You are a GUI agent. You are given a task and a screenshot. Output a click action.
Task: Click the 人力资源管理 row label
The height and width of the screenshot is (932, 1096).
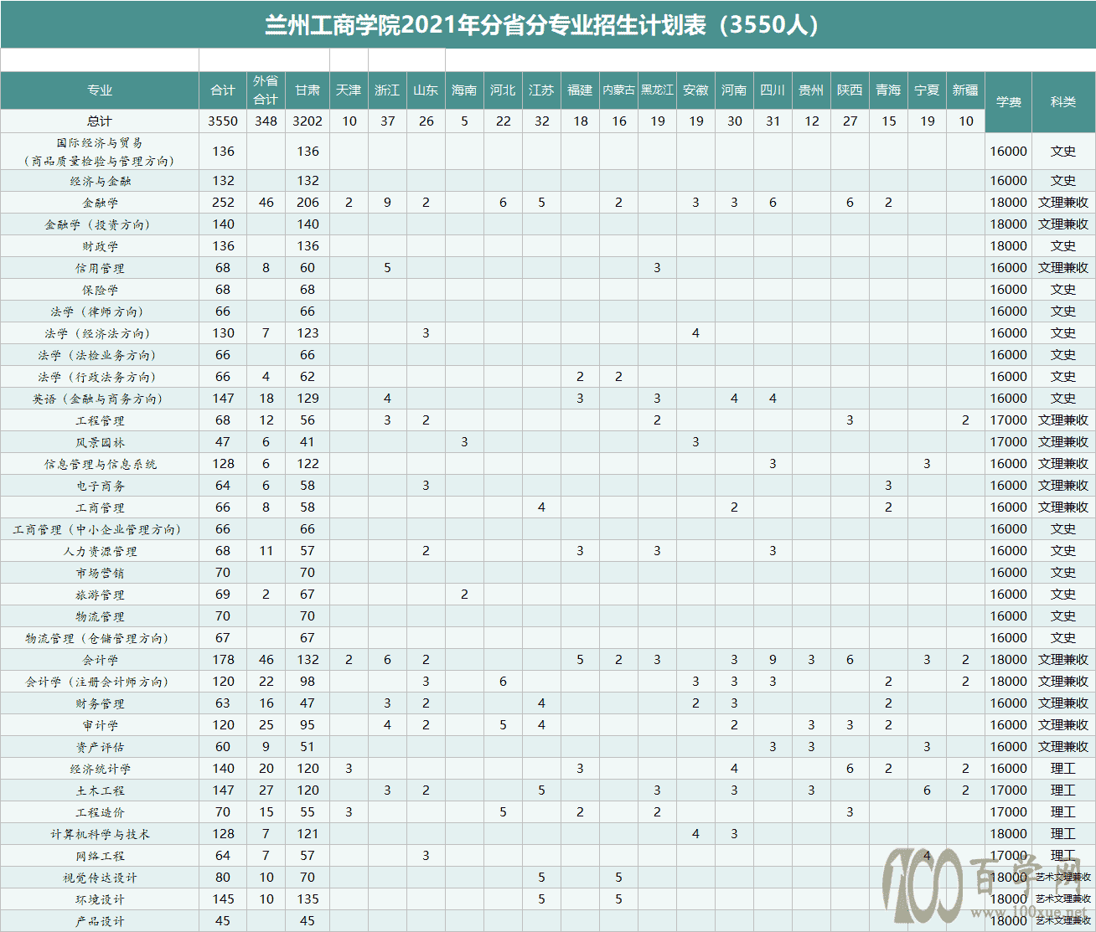coord(100,551)
